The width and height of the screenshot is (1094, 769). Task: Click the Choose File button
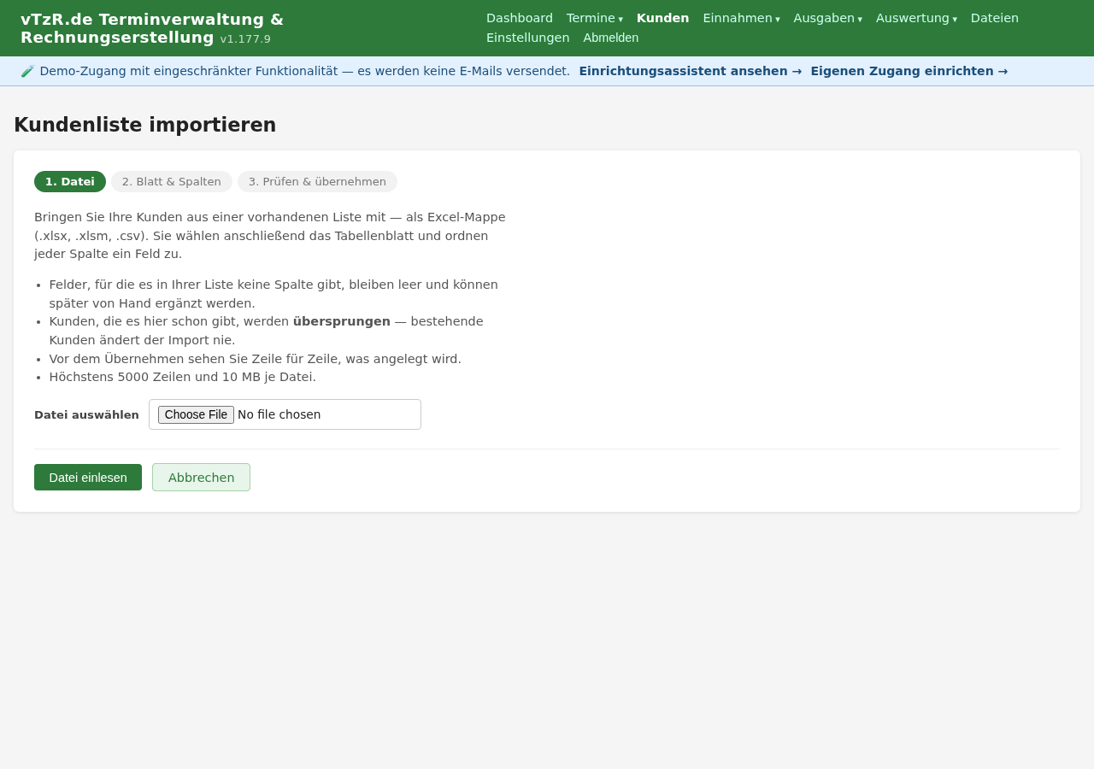(196, 414)
